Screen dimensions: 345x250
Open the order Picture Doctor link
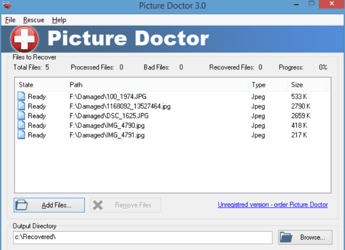coord(273,205)
